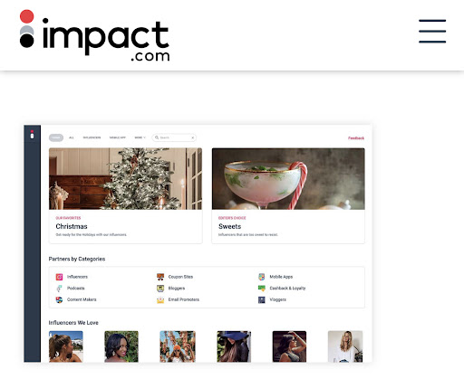This screenshot has height=379, width=464.
Task: Open the hamburger navigation menu
Action: (432, 31)
